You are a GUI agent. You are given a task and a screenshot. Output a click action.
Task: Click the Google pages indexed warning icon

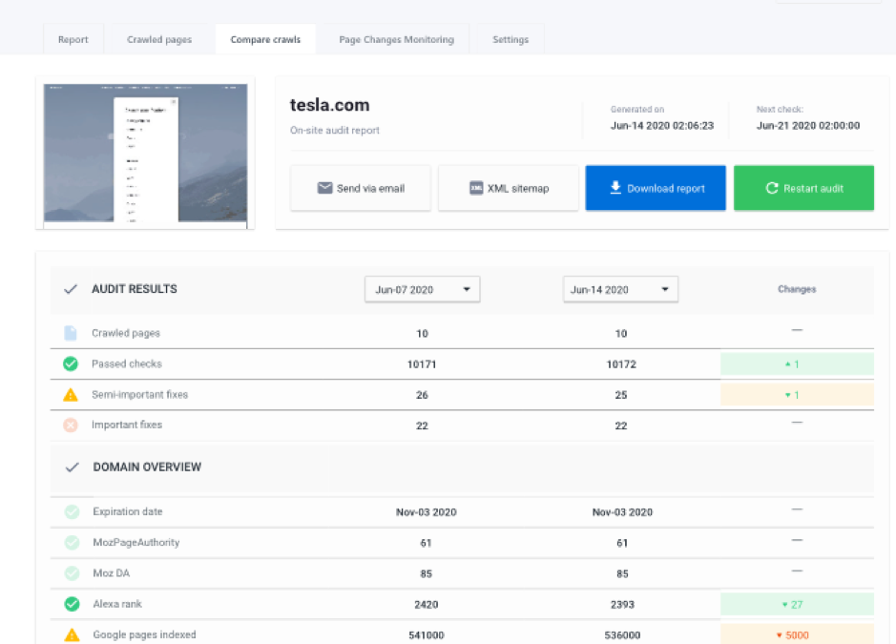coord(72,634)
